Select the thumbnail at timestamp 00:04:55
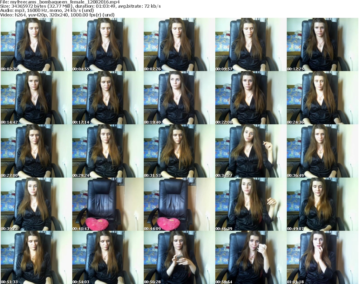Image resolution: width=359 pixels, height=284 pixels. pos(108,44)
